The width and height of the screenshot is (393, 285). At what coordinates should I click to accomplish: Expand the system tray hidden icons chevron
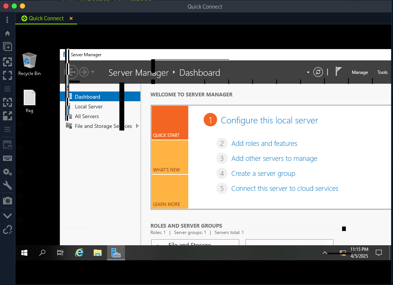tap(325, 253)
